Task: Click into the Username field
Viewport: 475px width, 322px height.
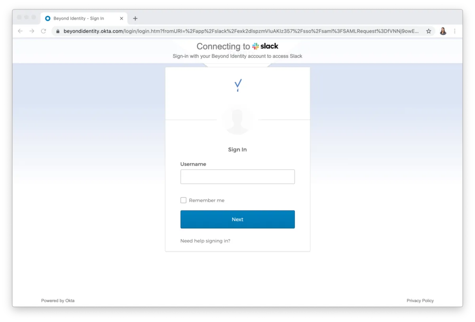Action: point(237,177)
